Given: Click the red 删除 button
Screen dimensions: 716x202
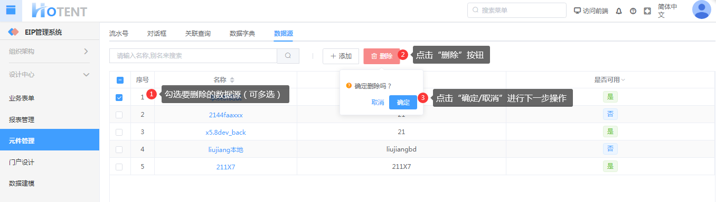Looking at the screenshot, I should point(382,56).
